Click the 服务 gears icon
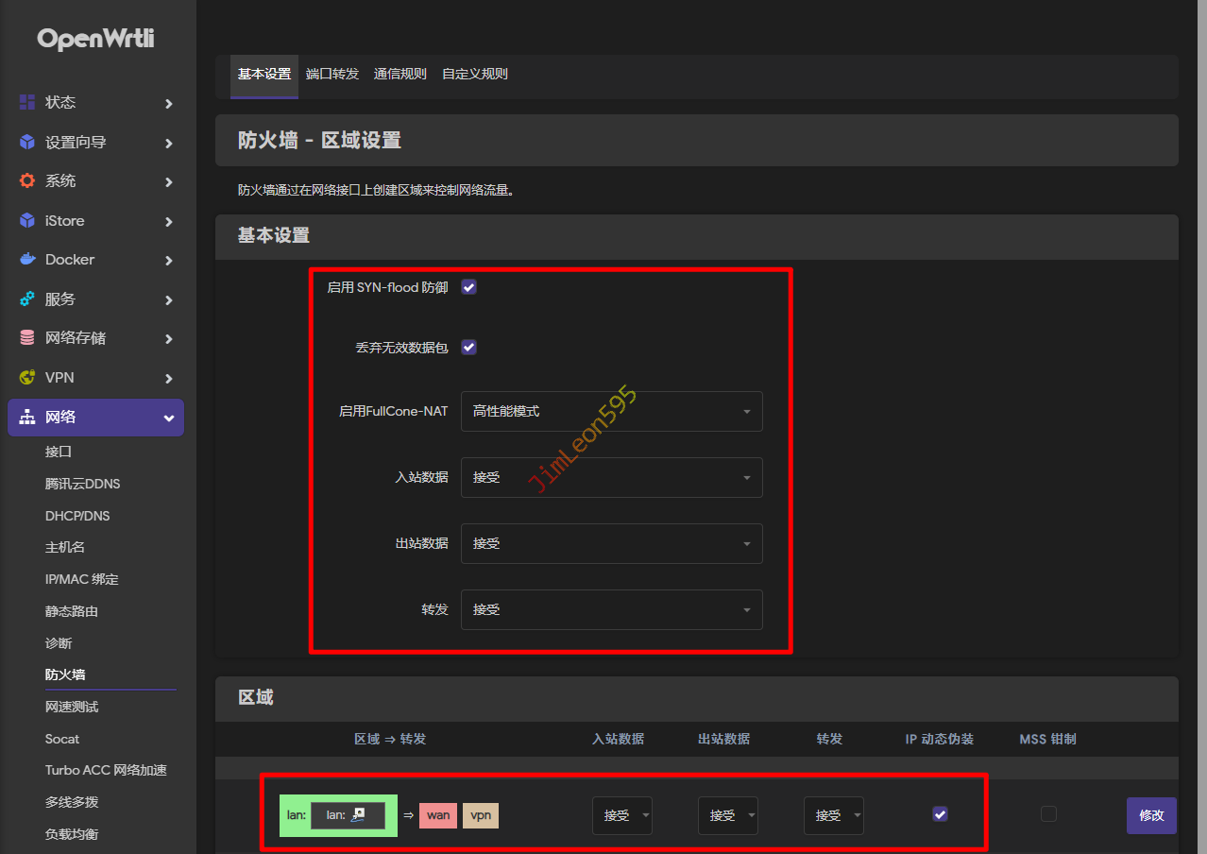This screenshot has height=854, width=1207. [x=27, y=299]
